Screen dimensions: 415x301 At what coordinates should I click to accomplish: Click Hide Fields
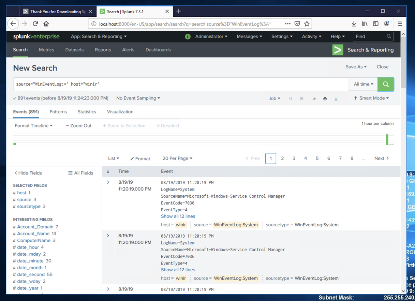(28, 173)
